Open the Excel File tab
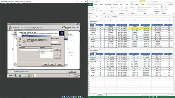The image size is (175, 98). [90, 5]
